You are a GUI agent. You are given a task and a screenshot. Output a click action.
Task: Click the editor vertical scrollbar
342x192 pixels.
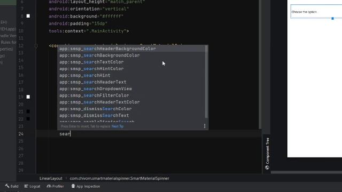260,64
